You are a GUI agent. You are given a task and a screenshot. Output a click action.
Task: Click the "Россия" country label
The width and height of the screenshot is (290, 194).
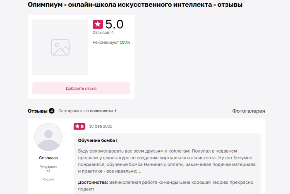pos(48,179)
